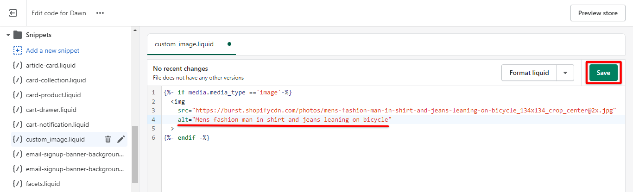Open the Format liquid dropdown arrow

click(x=565, y=73)
